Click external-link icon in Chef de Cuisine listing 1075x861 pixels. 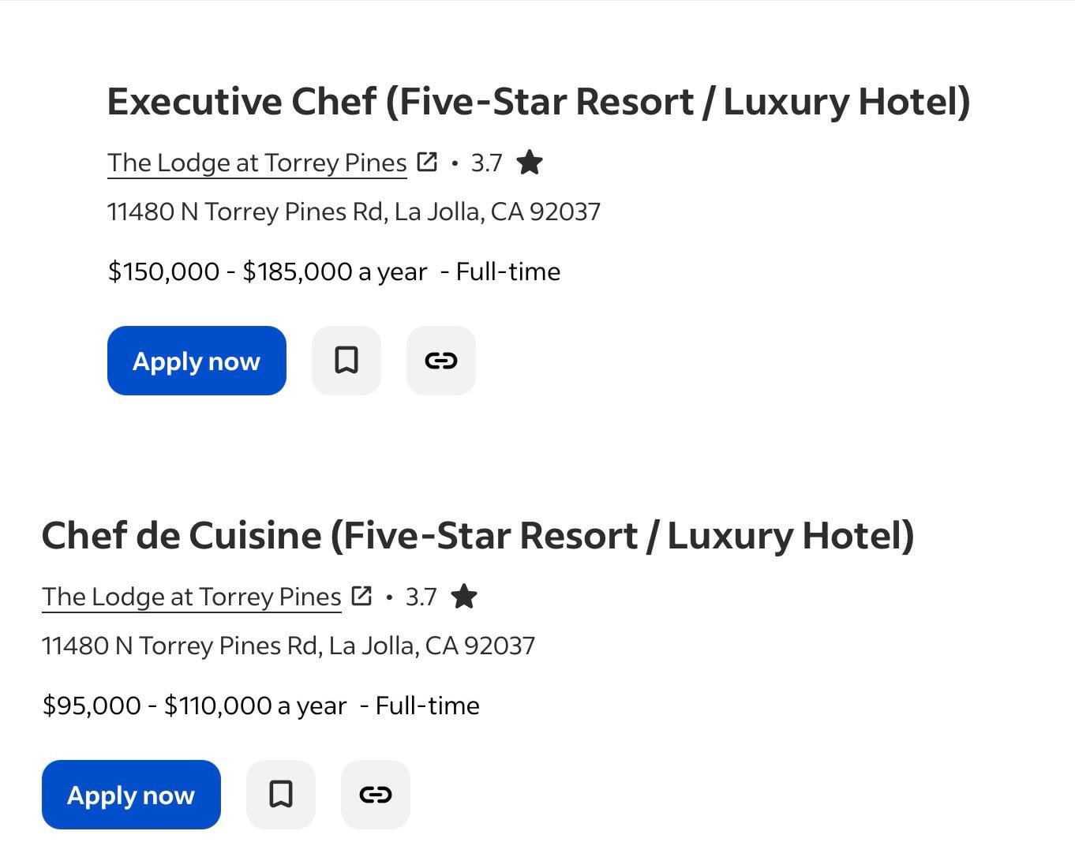(x=361, y=597)
